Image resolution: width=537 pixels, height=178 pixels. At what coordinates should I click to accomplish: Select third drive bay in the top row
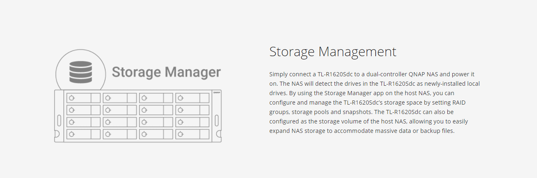point(156,98)
